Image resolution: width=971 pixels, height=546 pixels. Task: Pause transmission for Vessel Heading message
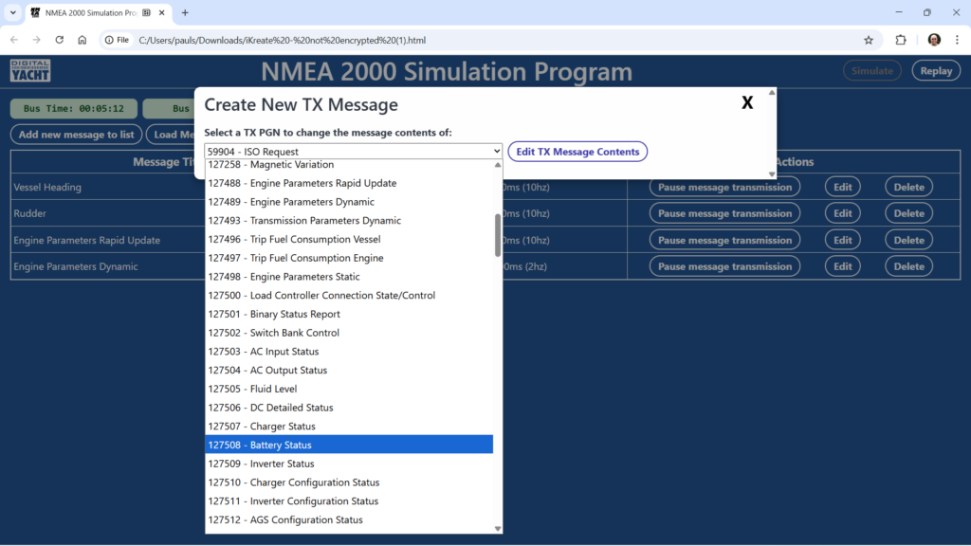pos(724,187)
